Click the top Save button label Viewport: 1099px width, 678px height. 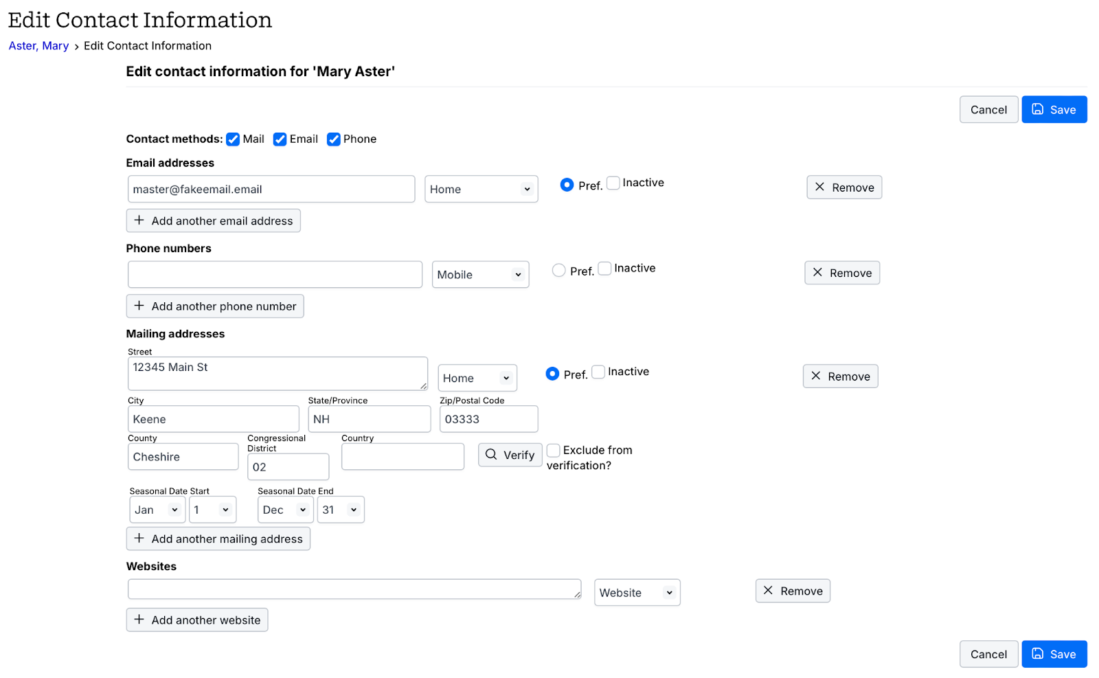click(1063, 110)
